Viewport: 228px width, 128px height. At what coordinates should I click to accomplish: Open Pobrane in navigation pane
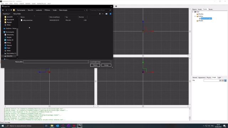point(8,45)
